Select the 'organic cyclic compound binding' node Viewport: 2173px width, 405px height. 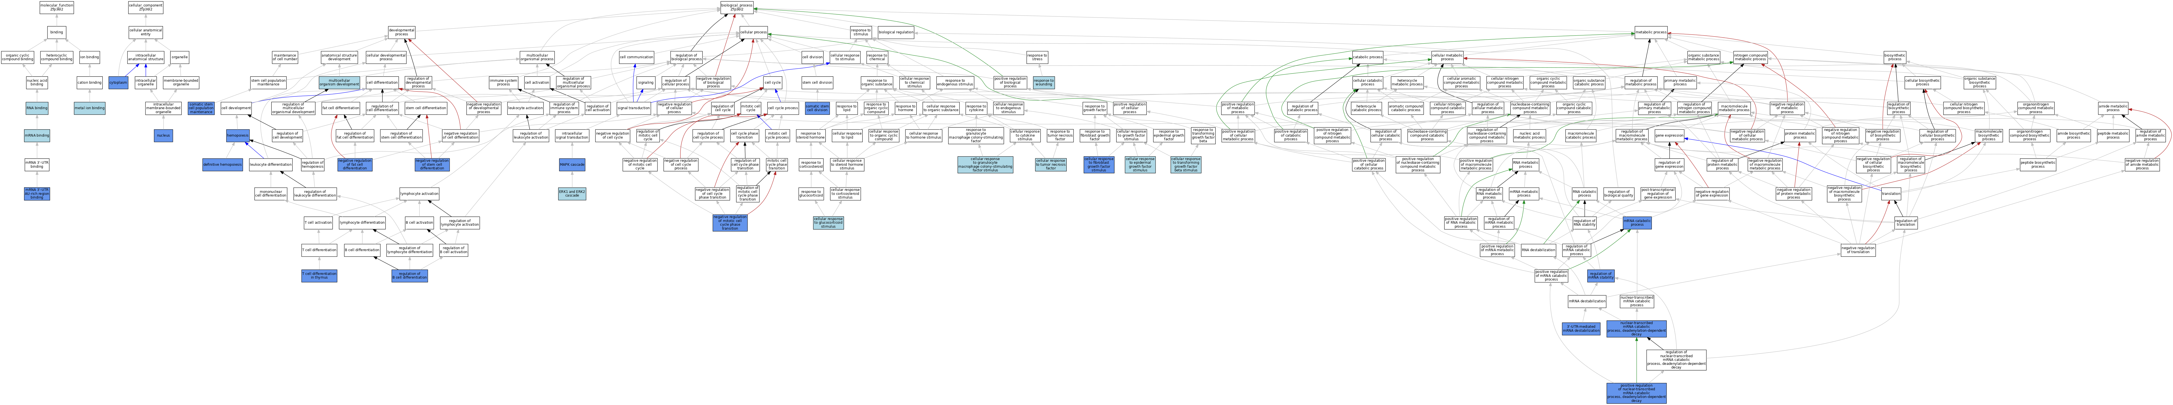pyautogui.click(x=18, y=57)
